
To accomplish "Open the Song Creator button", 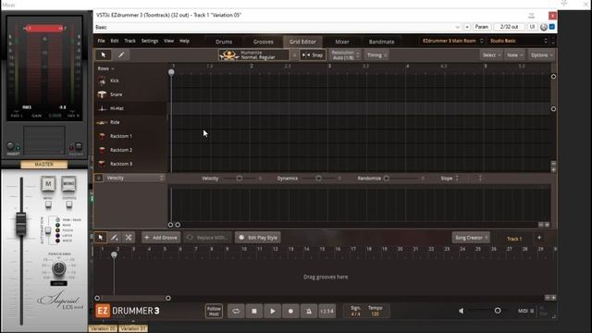I will tap(471, 238).
